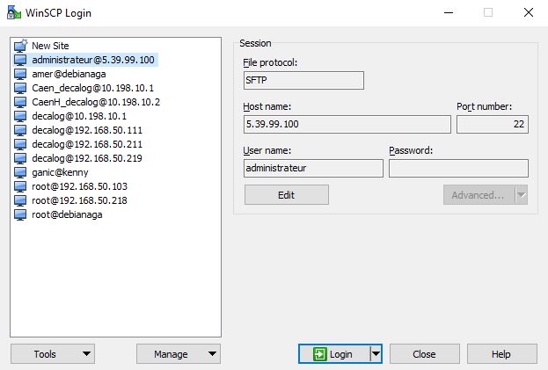
Task: Select decalog@192.168.50.219 in site list
Action: [x=86, y=158]
